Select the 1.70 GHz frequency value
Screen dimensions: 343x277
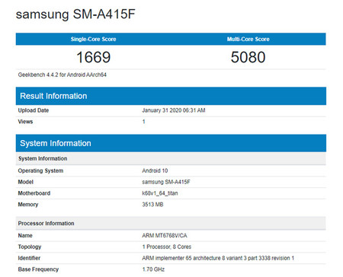[x=153, y=269]
